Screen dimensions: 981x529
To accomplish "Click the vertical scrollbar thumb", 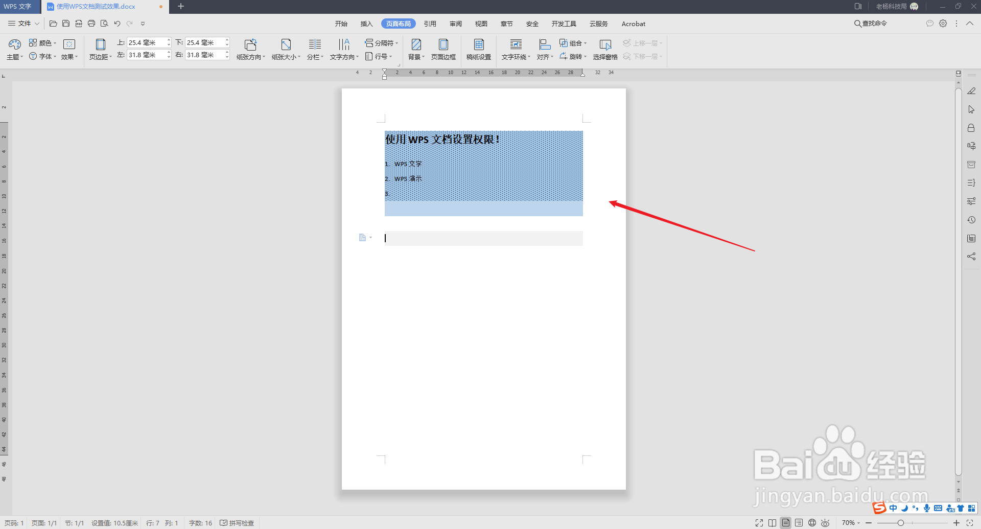I will 959,281.
